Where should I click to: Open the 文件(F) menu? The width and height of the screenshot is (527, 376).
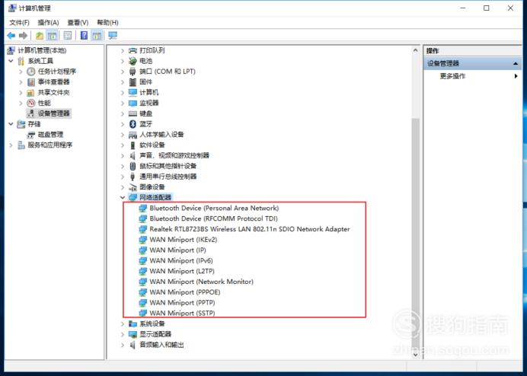click(x=20, y=23)
